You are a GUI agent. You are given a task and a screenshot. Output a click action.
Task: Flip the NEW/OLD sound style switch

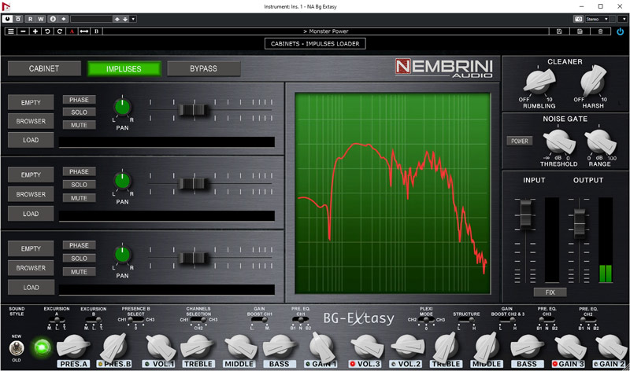pos(14,346)
